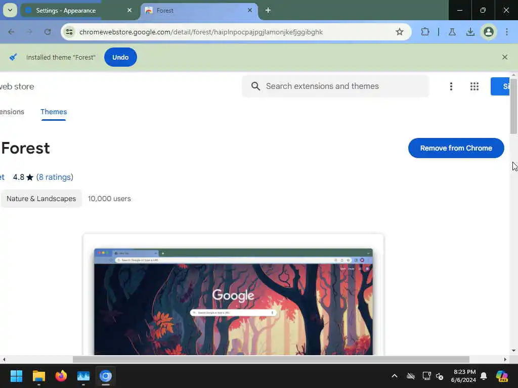
Task: Reload the current page
Action: (x=48, y=32)
